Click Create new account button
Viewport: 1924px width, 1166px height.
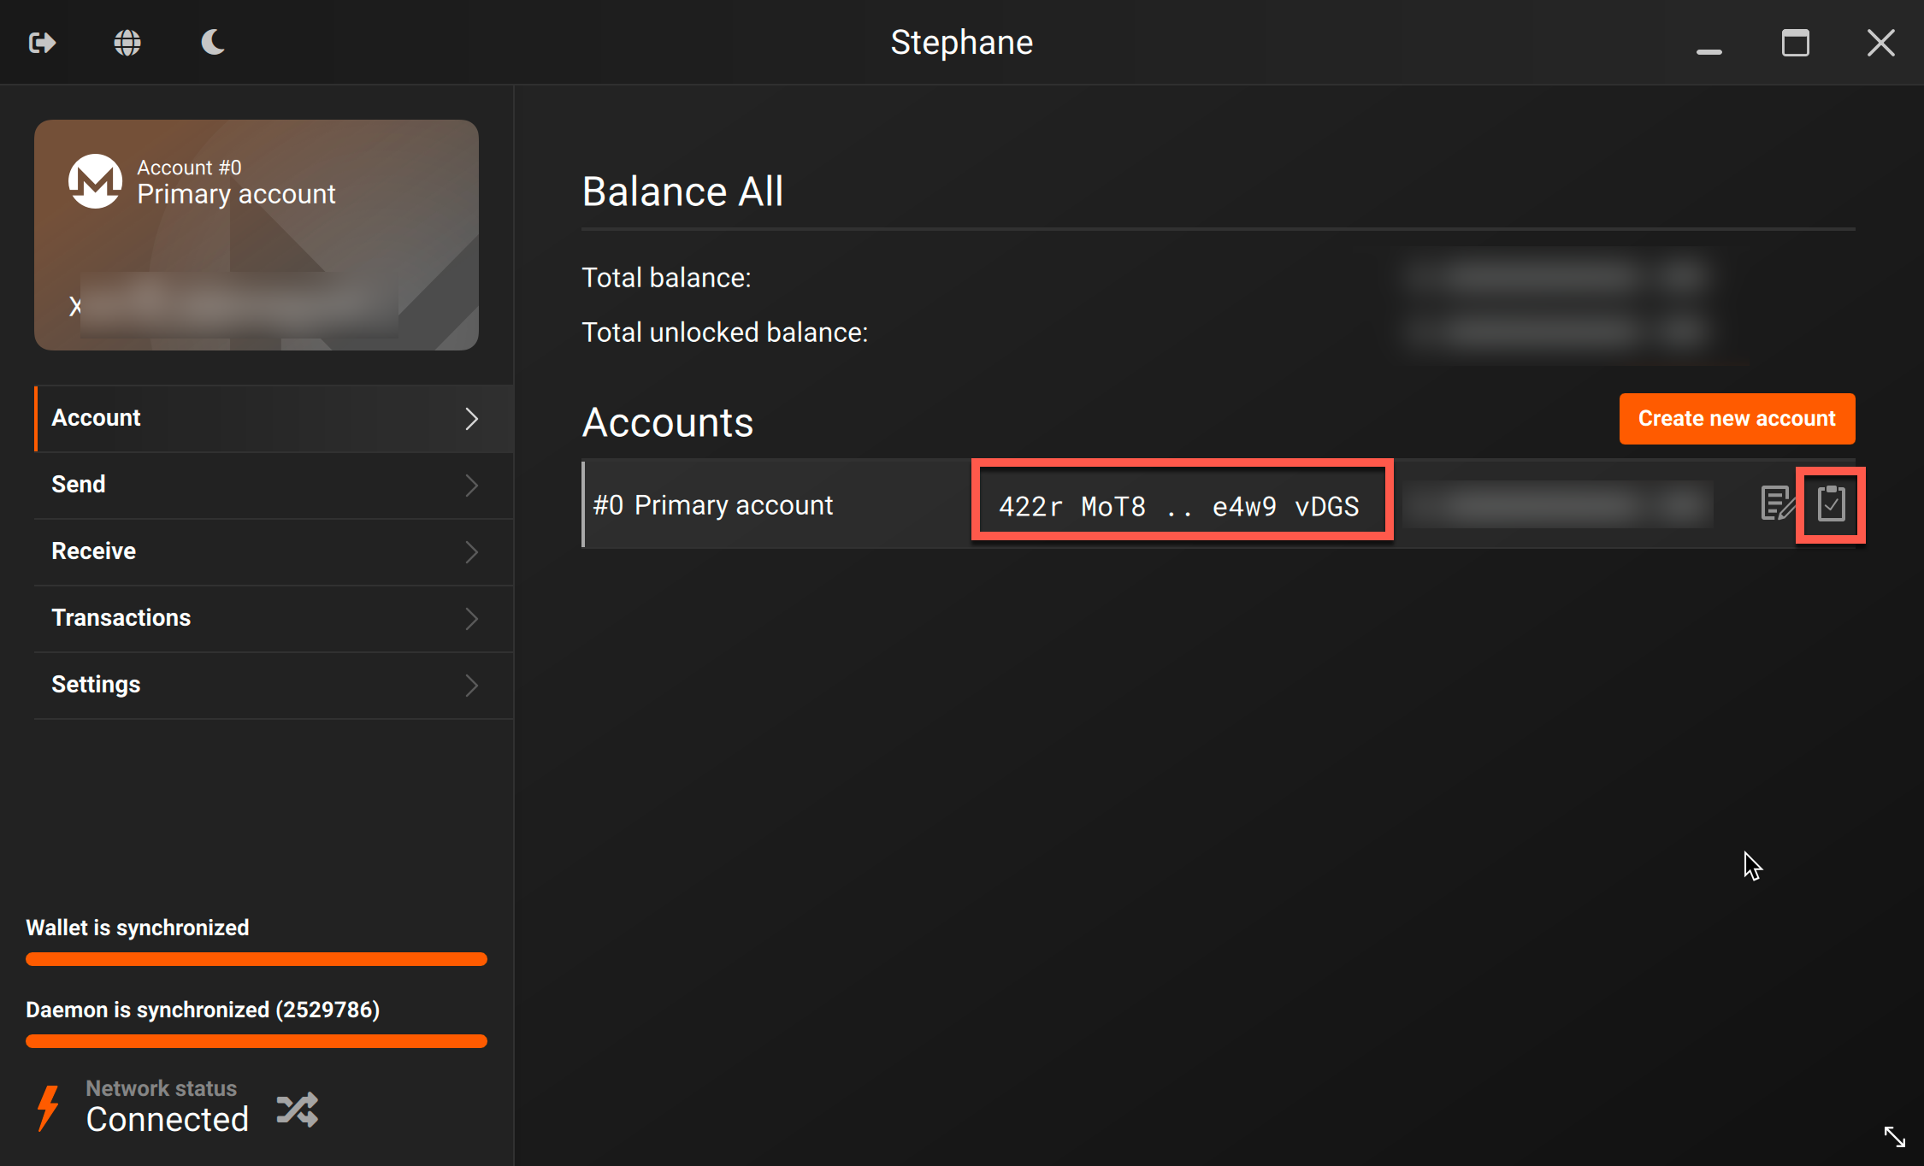click(x=1737, y=419)
